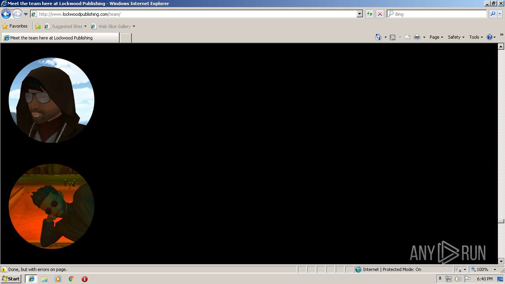Expand the command bar overflow chevron
The image size is (505, 284).
tap(502, 35)
